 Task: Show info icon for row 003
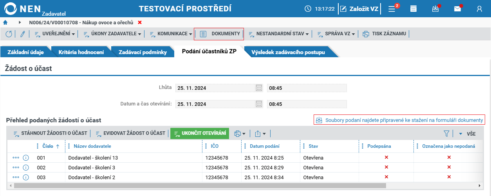click(x=26, y=177)
